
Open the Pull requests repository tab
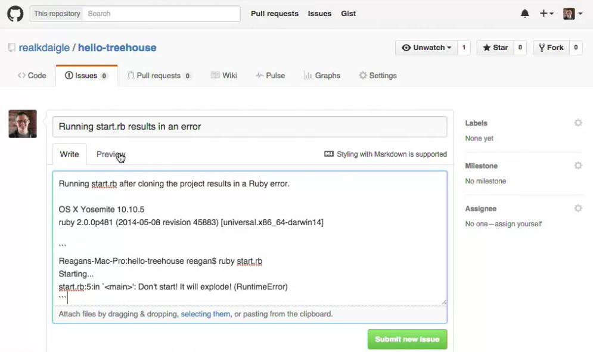coord(159,75)
